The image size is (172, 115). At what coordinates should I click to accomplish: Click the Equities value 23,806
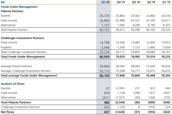[150, 16]
